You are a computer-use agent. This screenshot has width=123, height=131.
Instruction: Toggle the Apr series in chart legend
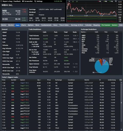click(x=100, y=1)
